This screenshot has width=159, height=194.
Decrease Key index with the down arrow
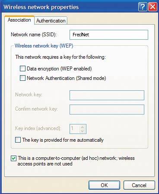83,131
